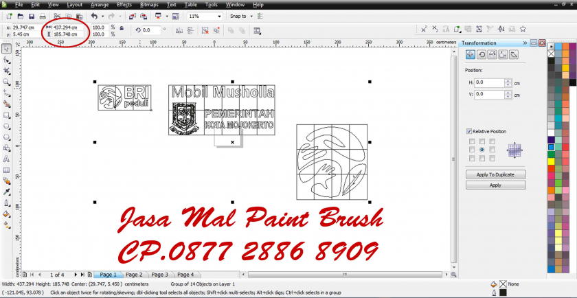Toggle the lock ratio padlock icon
577x298 pixels.
click(122, 30)
